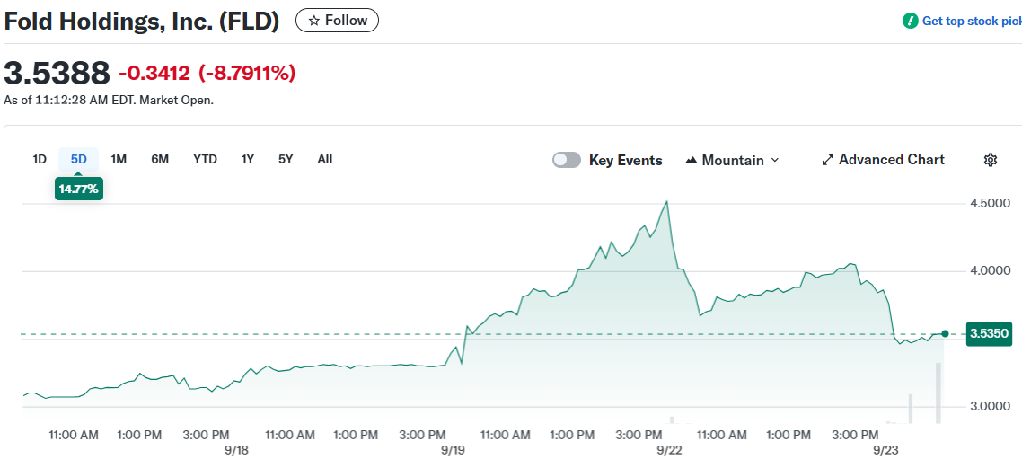The width and height of the screenshot is (1022, 459).
Task: Open the chart settings gear icon
Action: pos(990,160)
